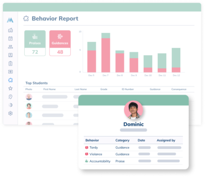Open the calendar check sidebar icon
The height and width of the screenshot is (177, 205).
point(10,38)
